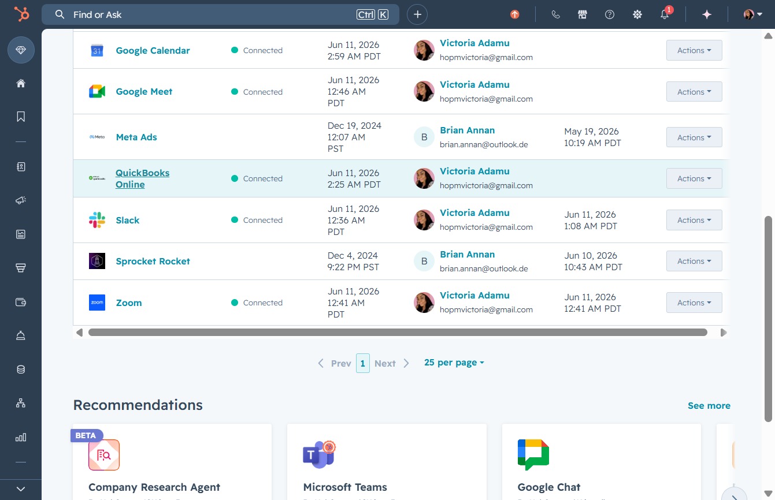
Task: Click the Connected status for Google Meet
Action: (x=257, y=92)
